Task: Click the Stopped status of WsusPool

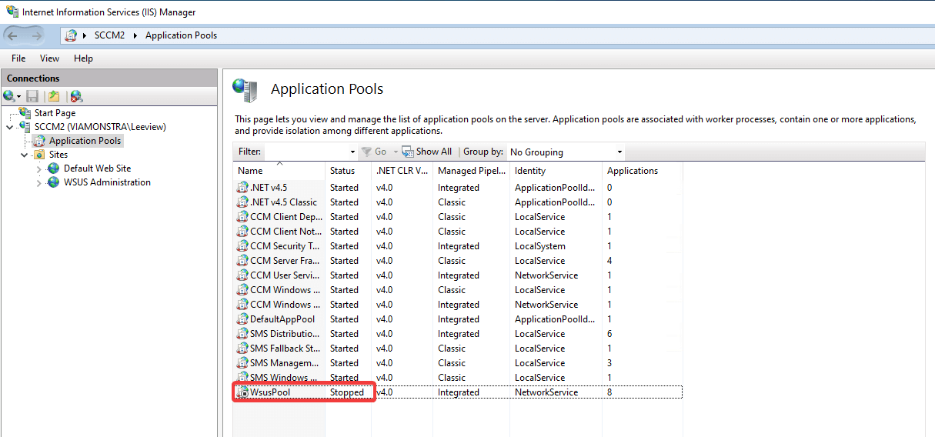Action: coord(347,392)
